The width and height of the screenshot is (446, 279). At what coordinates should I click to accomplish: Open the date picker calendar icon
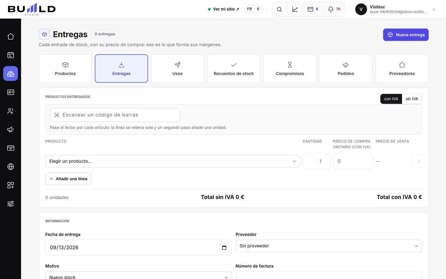tap(224, 247)
